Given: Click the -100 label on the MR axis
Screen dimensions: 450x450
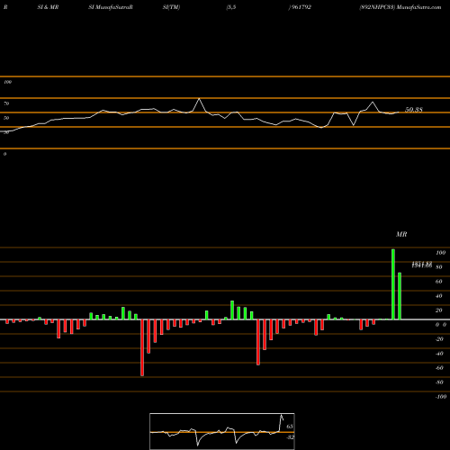Looking at the screenshot, I should [441, 397].
